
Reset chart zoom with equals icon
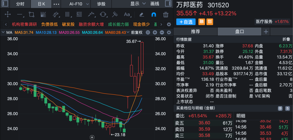148,32
